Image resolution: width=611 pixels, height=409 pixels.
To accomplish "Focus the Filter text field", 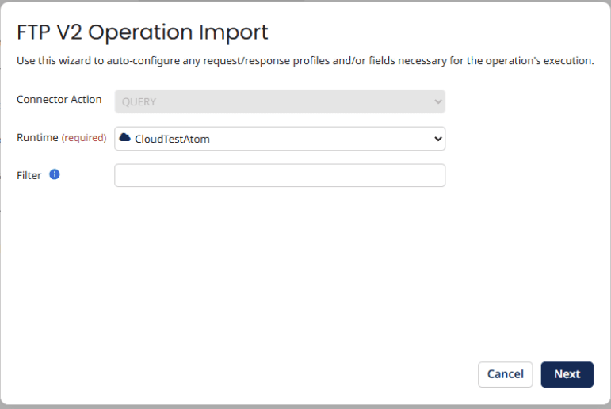I will [x=280, y=175].
